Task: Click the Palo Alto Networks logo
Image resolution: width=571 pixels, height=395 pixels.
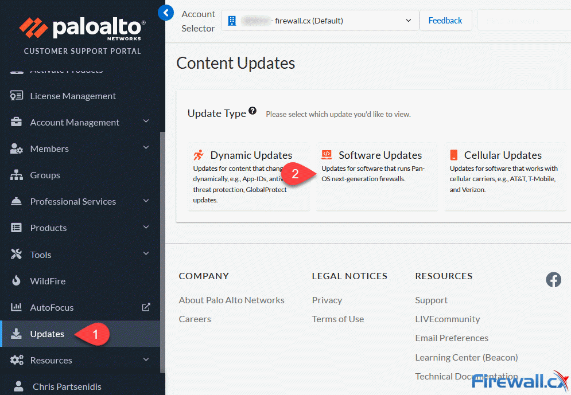Action: 82,29
